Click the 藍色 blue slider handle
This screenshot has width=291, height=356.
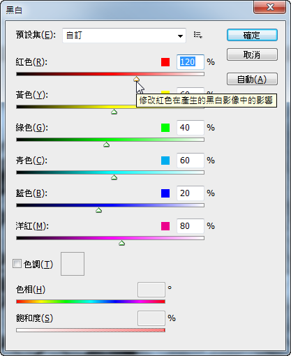pos(99,210)
